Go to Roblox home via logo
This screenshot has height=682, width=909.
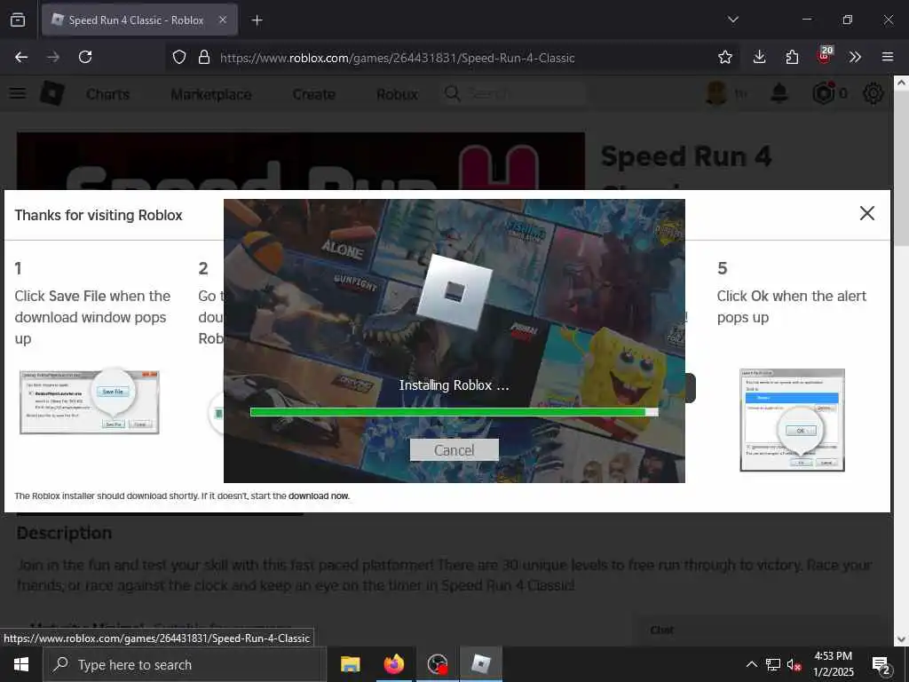click(51, 93)
